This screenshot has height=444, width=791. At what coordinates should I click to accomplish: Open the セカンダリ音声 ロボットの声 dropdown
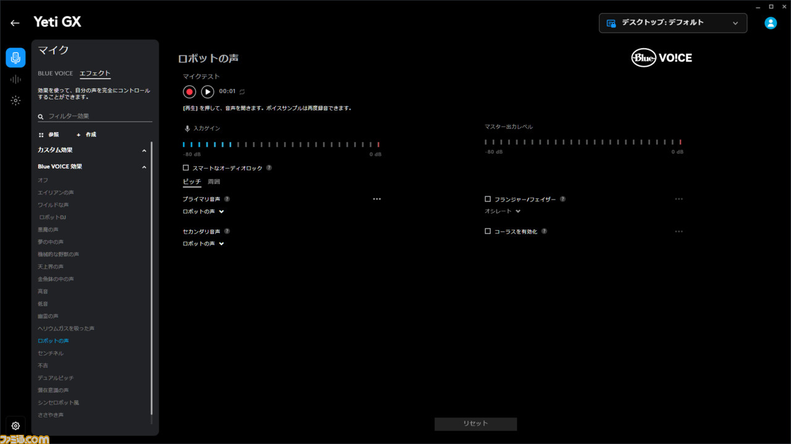203,243
